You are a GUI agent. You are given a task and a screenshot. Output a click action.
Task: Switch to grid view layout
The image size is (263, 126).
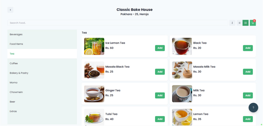tap(246, 23)
